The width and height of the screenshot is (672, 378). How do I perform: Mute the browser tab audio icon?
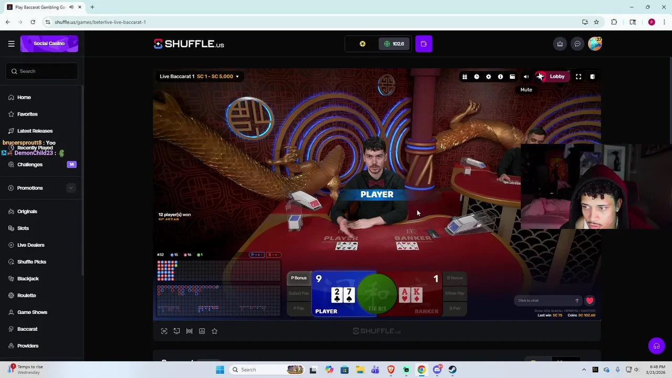click(71, 7)
